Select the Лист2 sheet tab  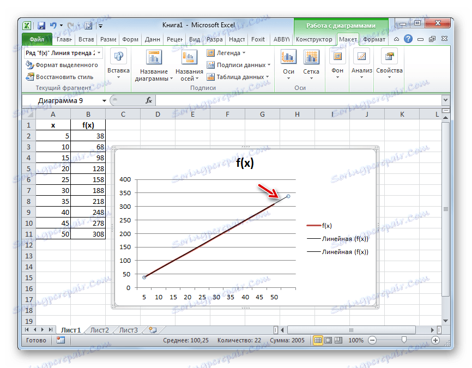[x=100, y=330]
